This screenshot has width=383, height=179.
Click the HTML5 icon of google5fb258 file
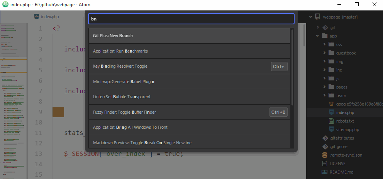pyautogui.click(x=331, y=104)
